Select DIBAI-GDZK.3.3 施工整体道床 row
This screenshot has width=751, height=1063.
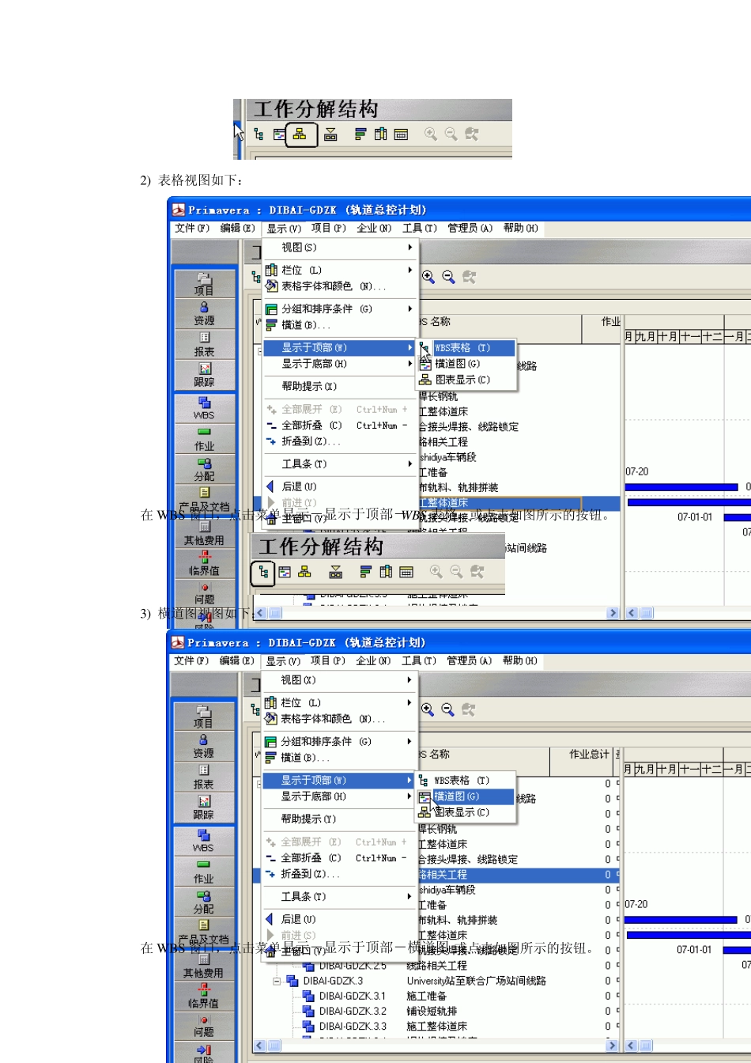(436, 1026)
